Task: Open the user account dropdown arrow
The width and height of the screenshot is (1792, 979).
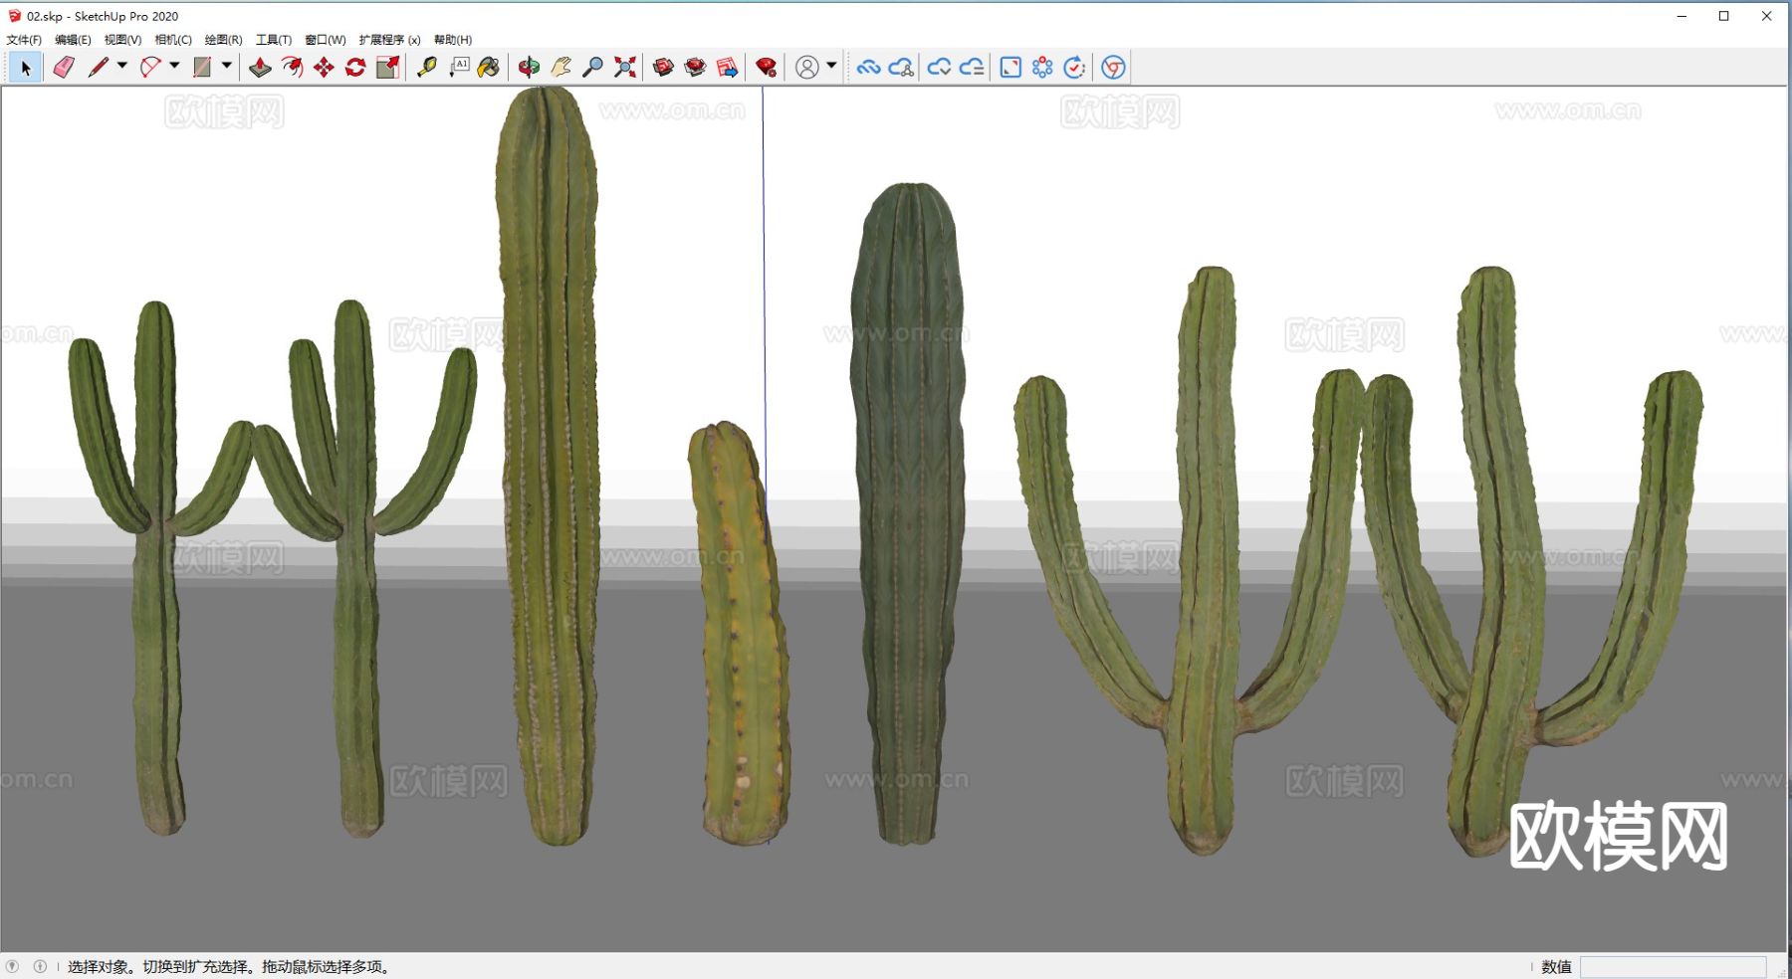Action: point(831,66)
